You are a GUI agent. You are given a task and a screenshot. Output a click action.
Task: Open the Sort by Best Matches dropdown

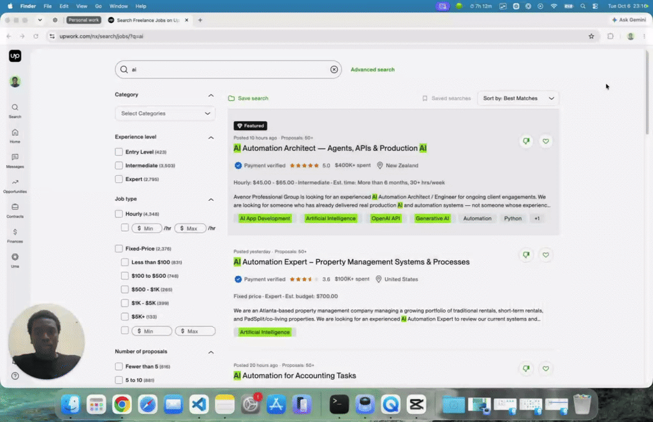click(x=518, y=98)
